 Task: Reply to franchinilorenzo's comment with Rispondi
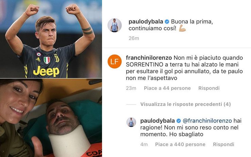click(x=209, y=88)
